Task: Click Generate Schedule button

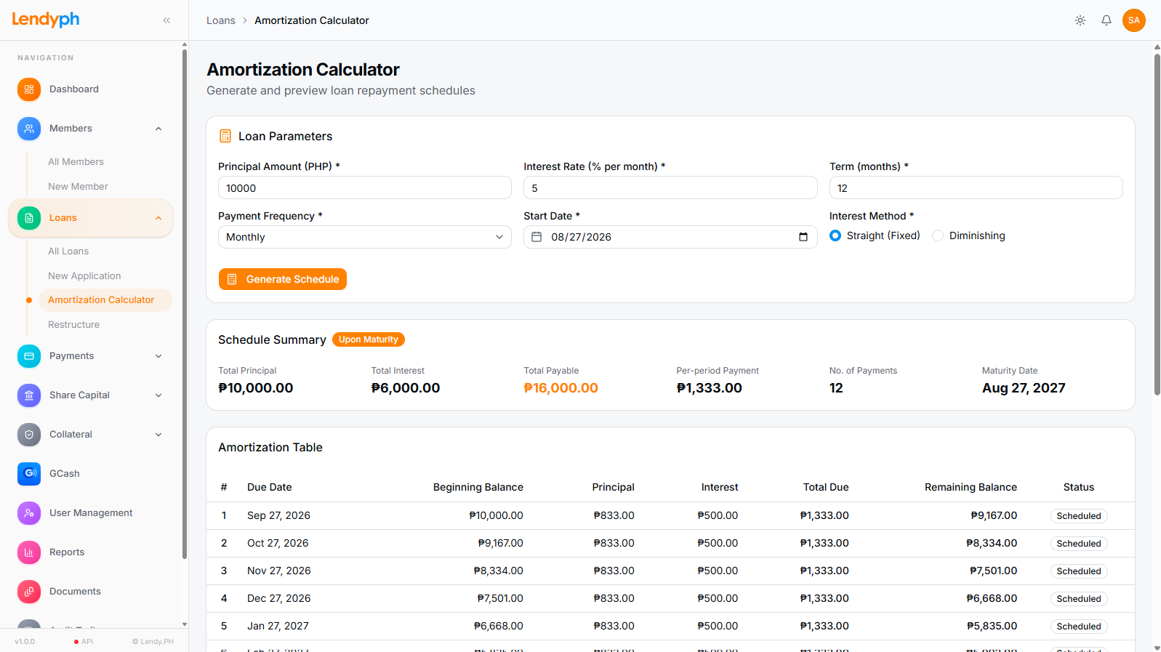Action: (x=283, y=279)
